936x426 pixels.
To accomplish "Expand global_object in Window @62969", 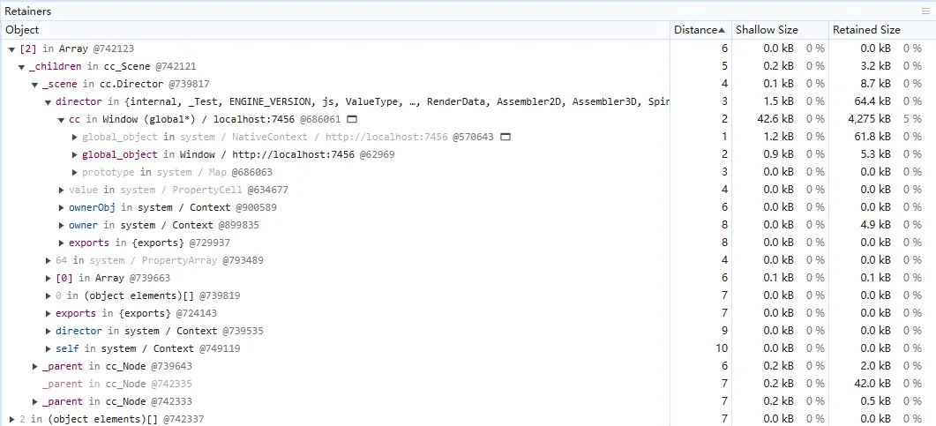I will click(x=74, y=154).
